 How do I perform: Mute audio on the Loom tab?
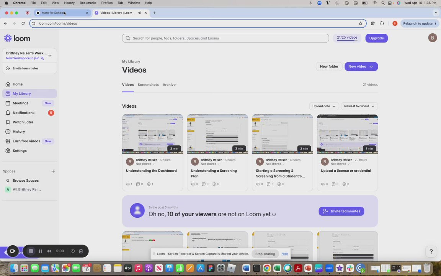[x=139, y=13]
